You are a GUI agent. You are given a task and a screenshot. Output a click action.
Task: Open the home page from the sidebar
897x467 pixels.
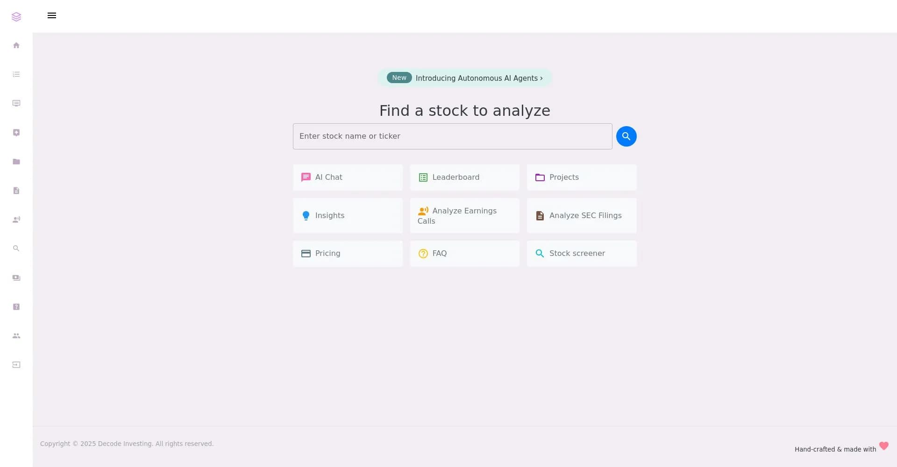click(16, 45)
